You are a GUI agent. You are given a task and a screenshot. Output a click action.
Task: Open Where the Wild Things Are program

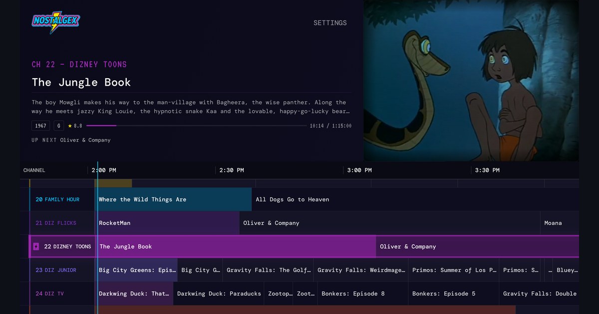coord(173,199)
